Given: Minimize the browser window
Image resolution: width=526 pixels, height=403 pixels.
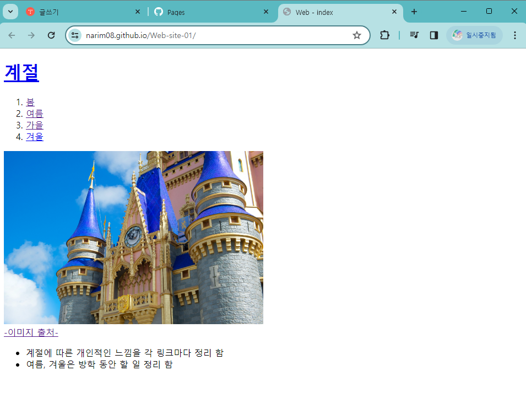Looking at the screenshot, I should [x=464, y=12].
